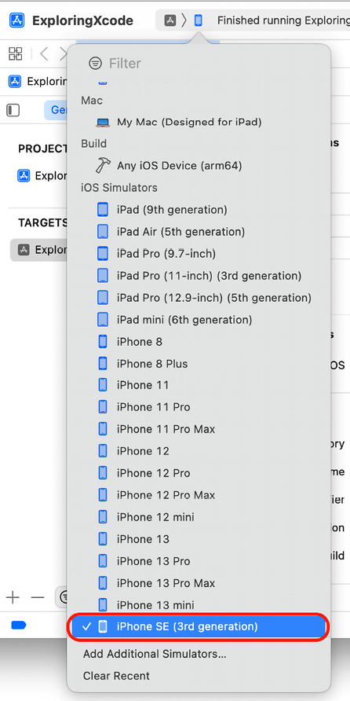Click the iPad Air device icon
350x701 pixels.
(103, 232)
